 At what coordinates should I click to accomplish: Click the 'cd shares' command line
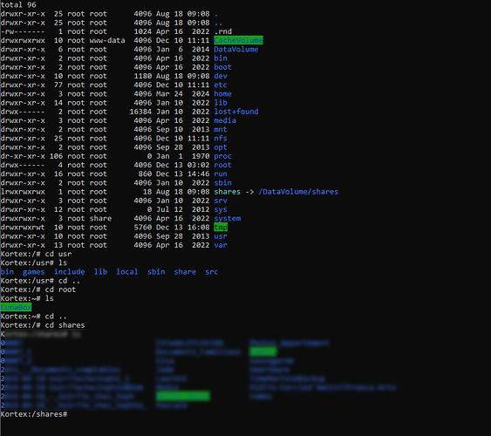(43, 325)
